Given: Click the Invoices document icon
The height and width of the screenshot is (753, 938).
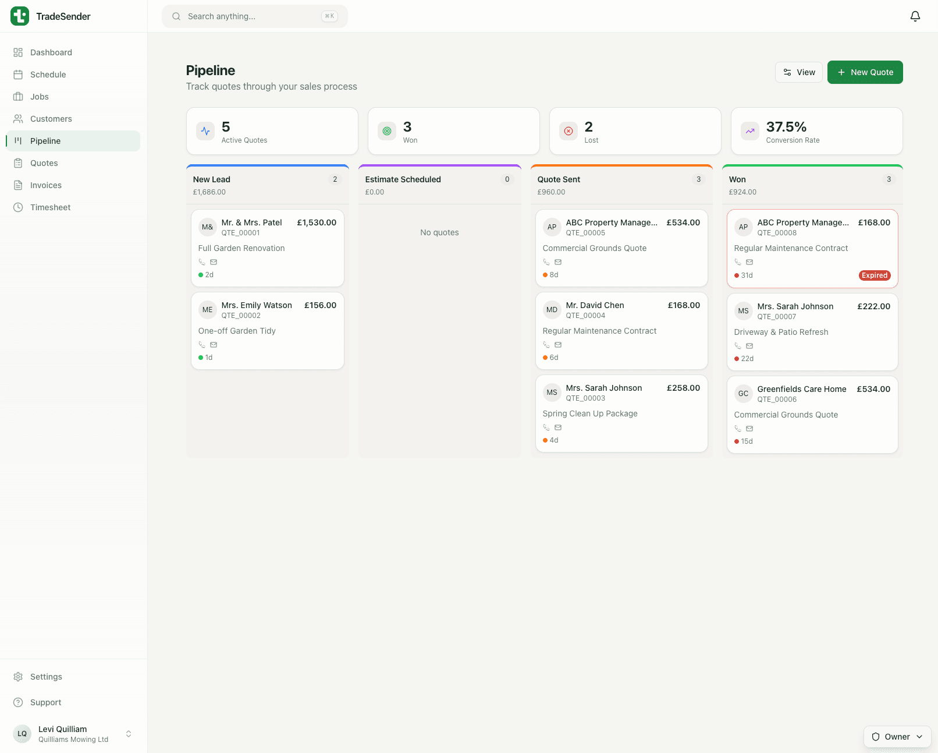Looking at the screenshot, I should (x=18, y=185).
